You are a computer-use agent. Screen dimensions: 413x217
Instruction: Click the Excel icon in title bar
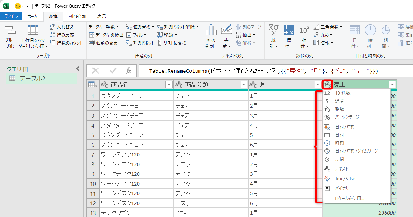(x=6, y=6)
